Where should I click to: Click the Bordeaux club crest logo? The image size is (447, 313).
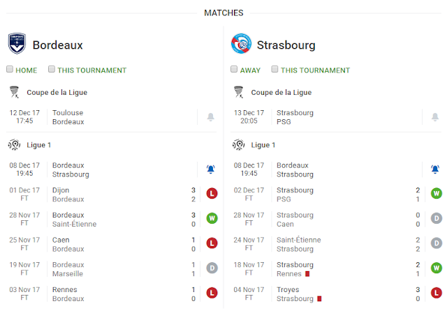(17, 44)
